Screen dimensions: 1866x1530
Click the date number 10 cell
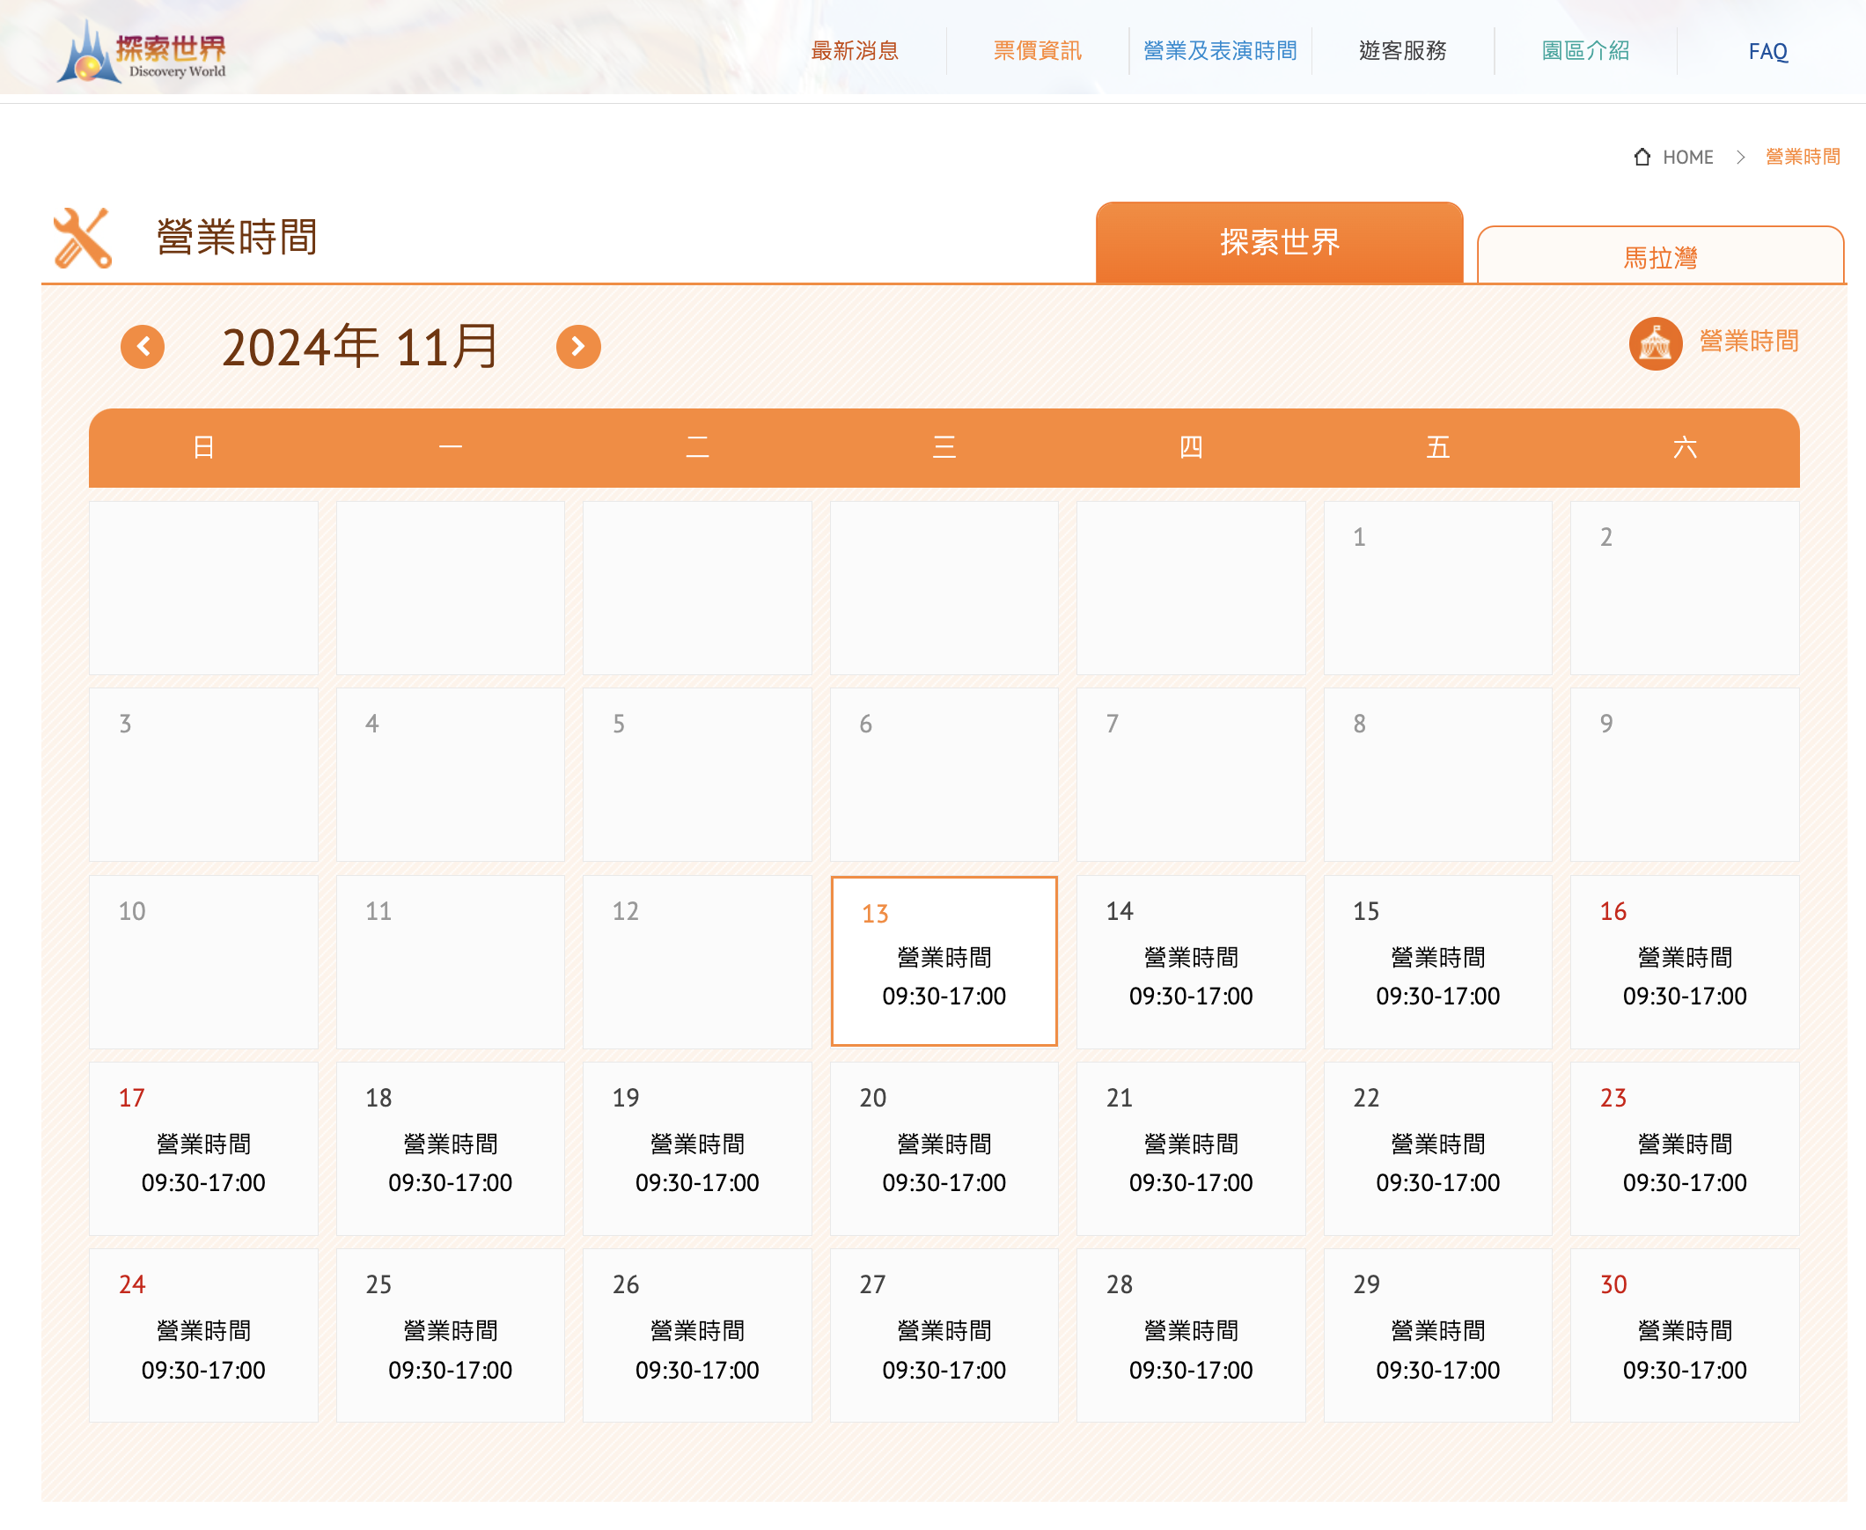(203, 960)
